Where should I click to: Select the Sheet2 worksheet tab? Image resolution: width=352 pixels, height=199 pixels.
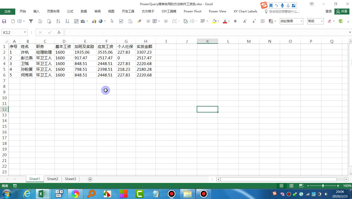coord(53,179)
